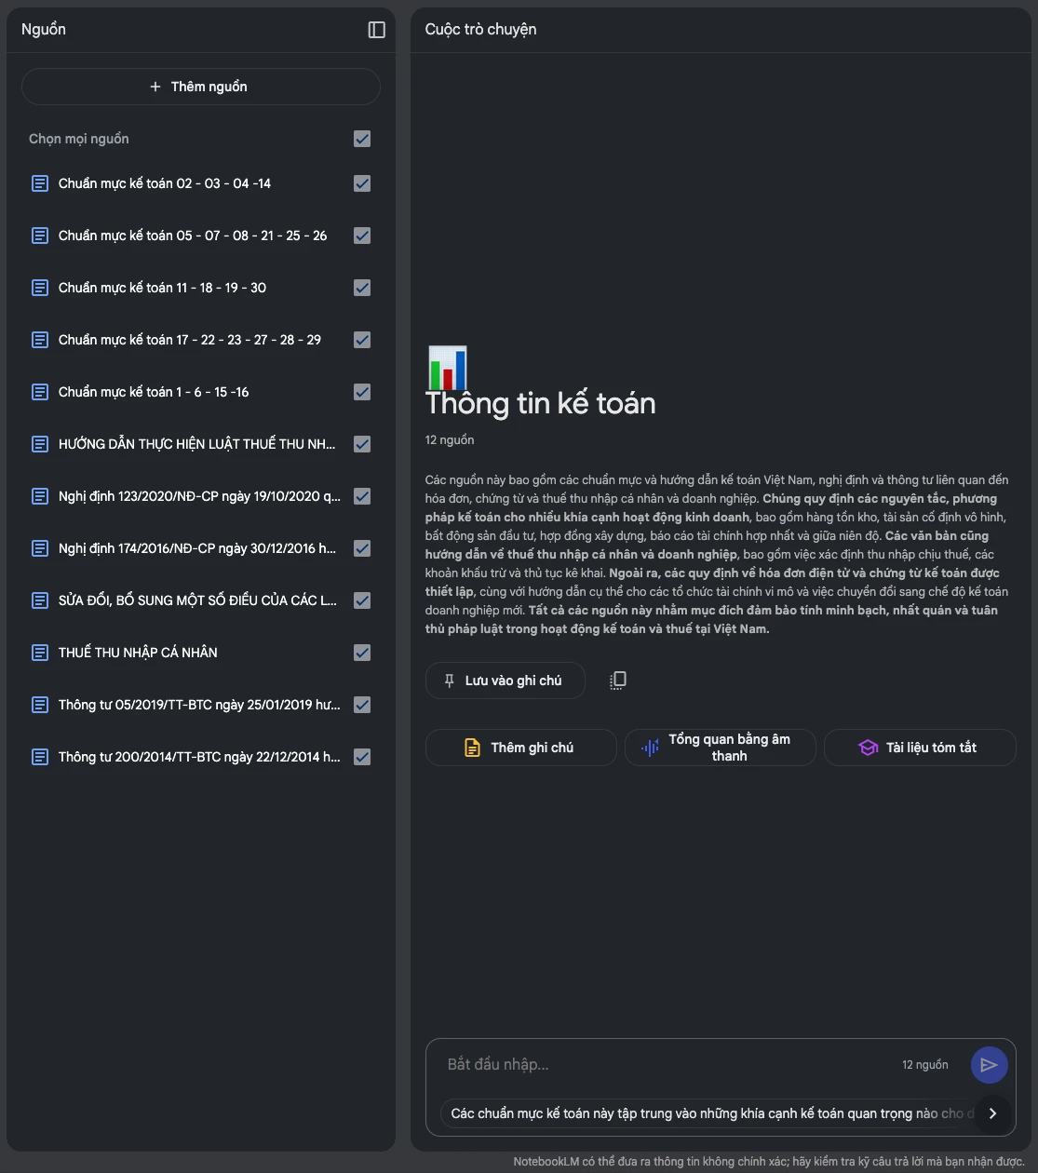This screenshot has height=1173, width=1038.
Task: Uncheck Chuẩn mực kế toán 02 - 03 - 04 -14
Action: tap(362, 183)
